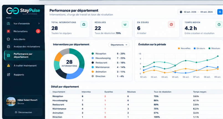Expand Vue d'ensemble with its chevron

[x=39, y=23]
